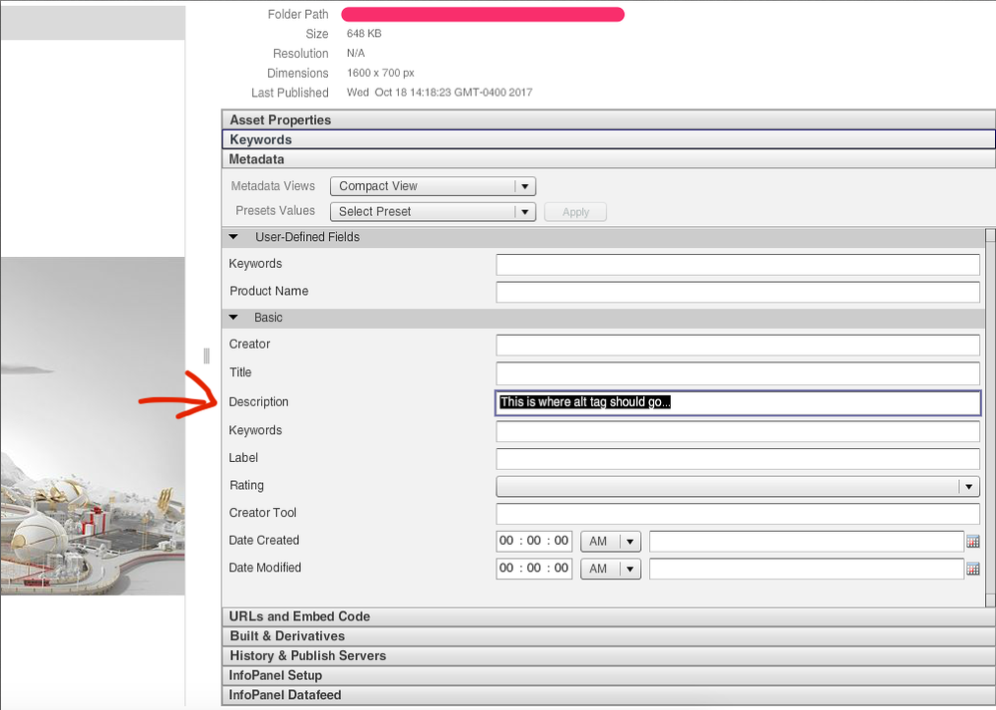Change AM/PM for Date Modified
Image resolution: width=996 pixels, height=710 pixels.
610,569
